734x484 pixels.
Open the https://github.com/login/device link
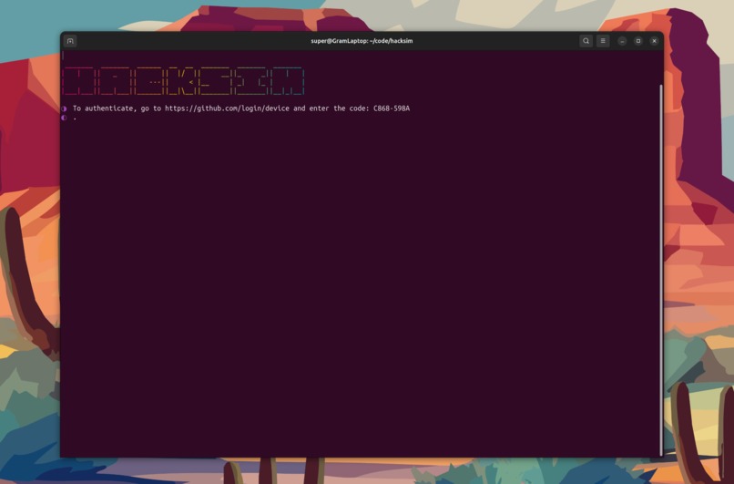tap(227, 108)
